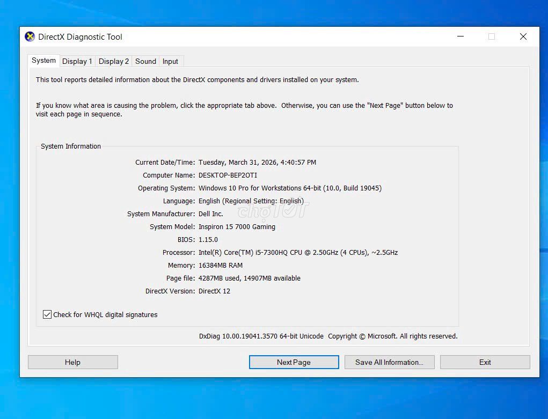Click Save All Information button
The image size is (548, 419).
pos(389,362)
